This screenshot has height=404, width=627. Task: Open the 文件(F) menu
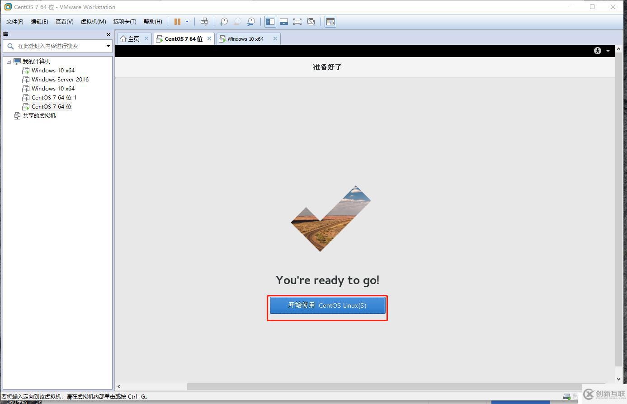pyautogui.click(x=15, y=22)
